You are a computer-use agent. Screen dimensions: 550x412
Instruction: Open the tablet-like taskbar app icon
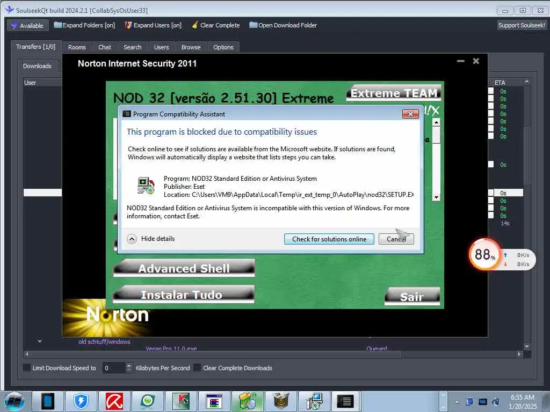47,401
